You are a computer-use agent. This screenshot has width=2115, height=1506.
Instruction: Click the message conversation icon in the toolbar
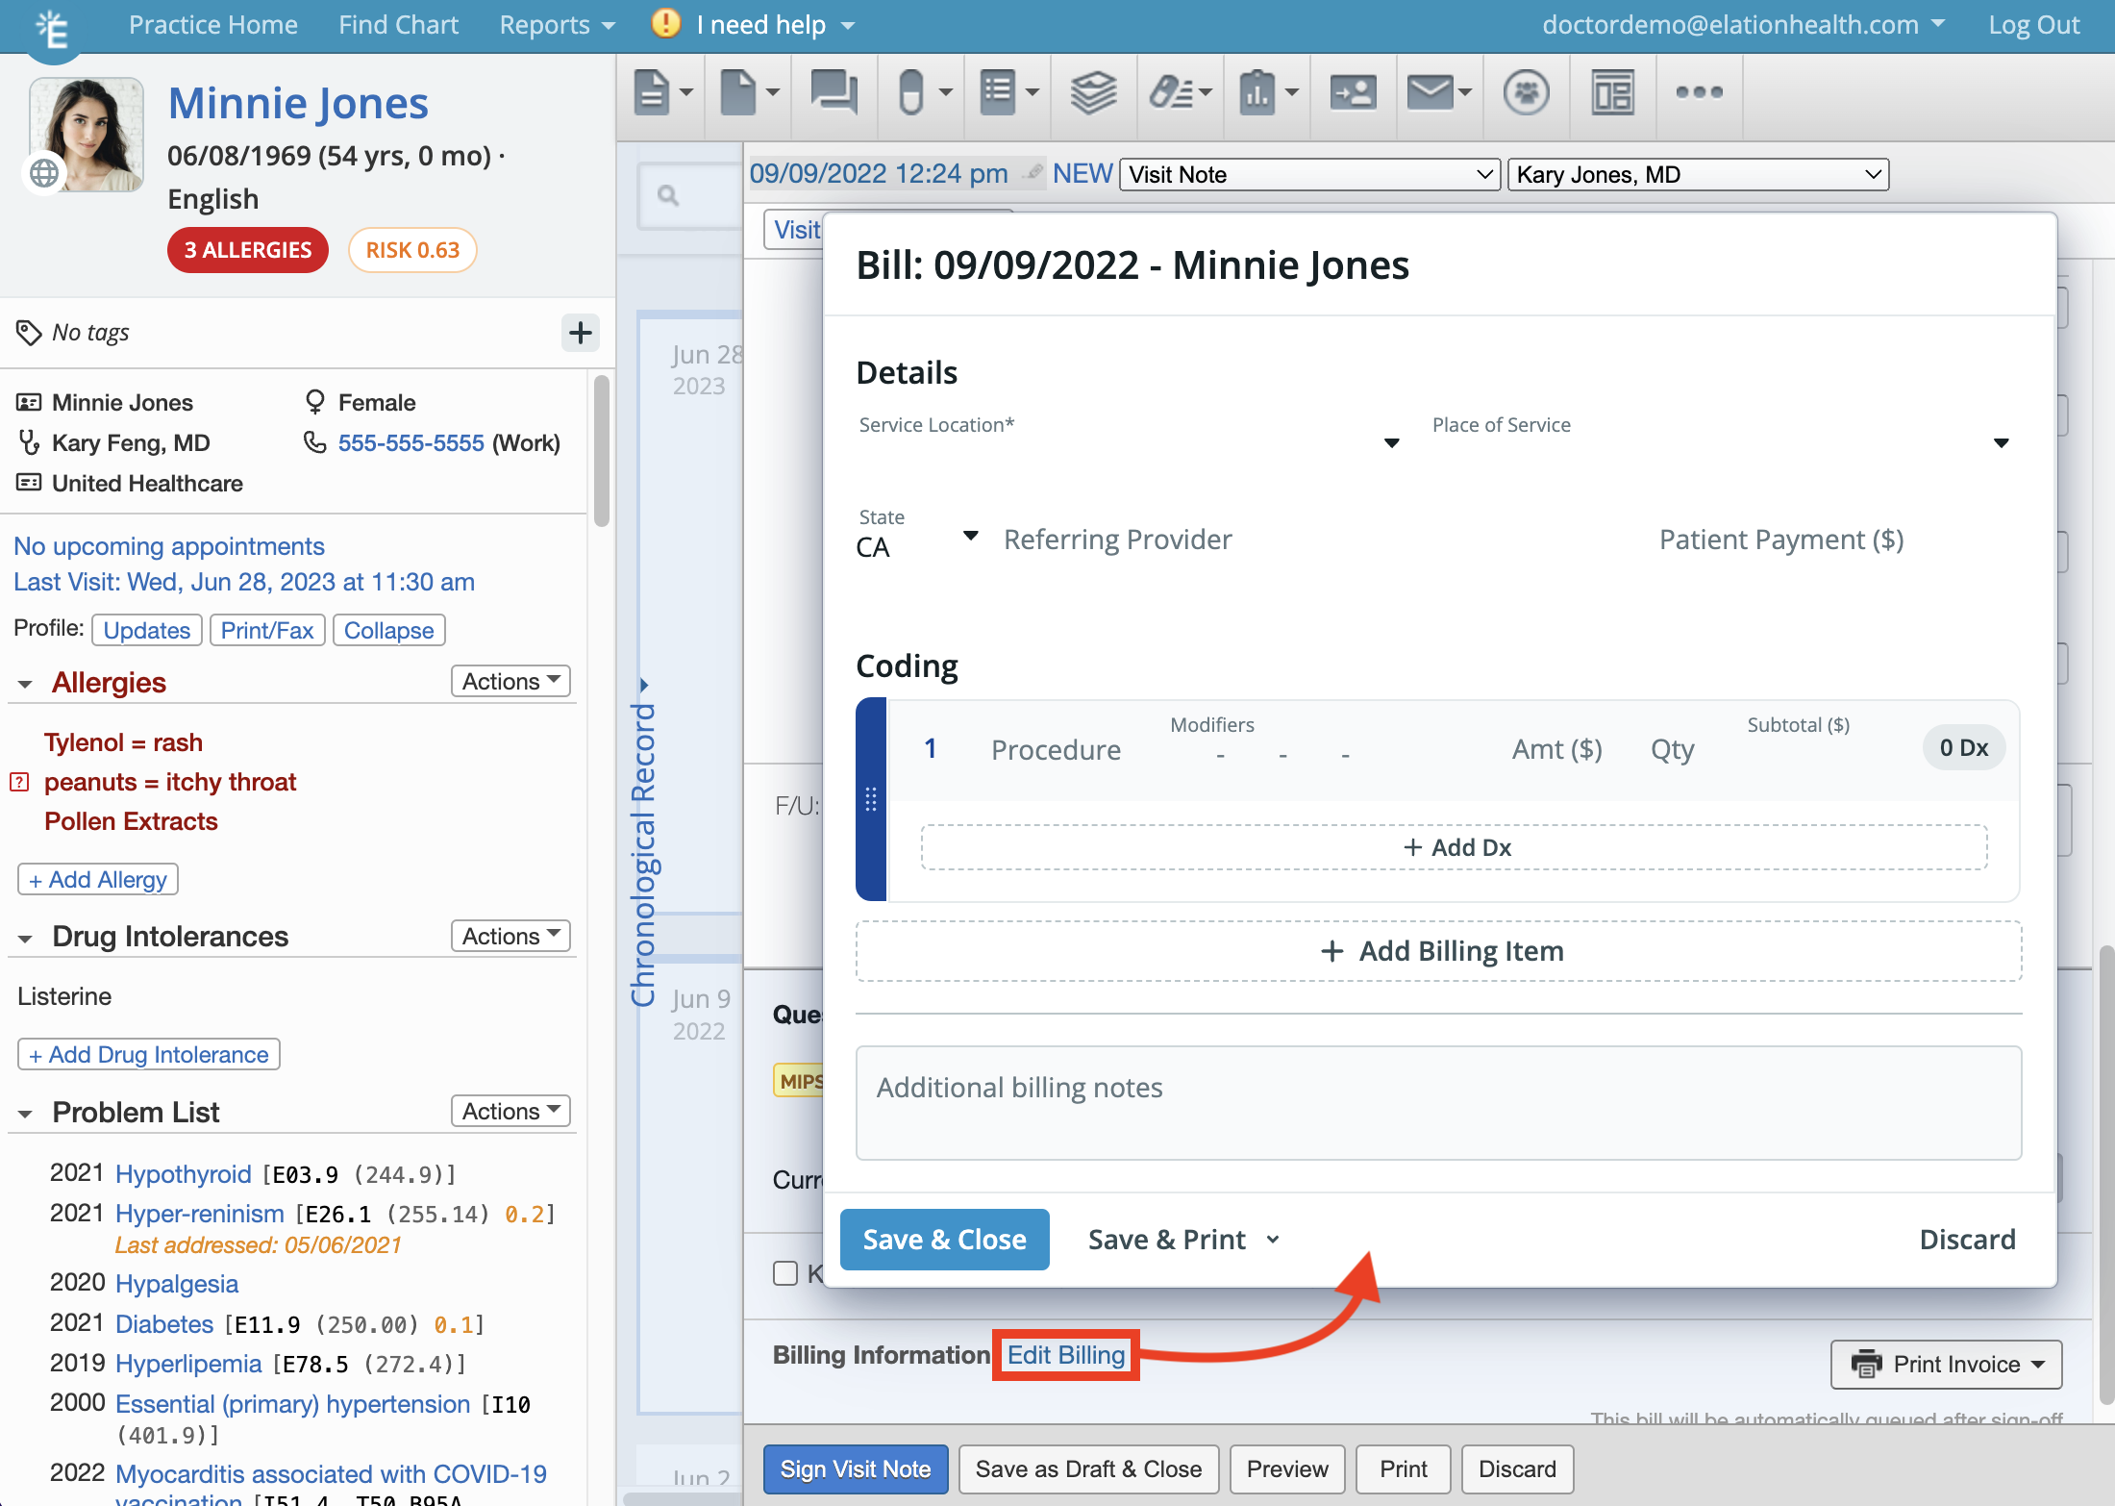[833, 92]
